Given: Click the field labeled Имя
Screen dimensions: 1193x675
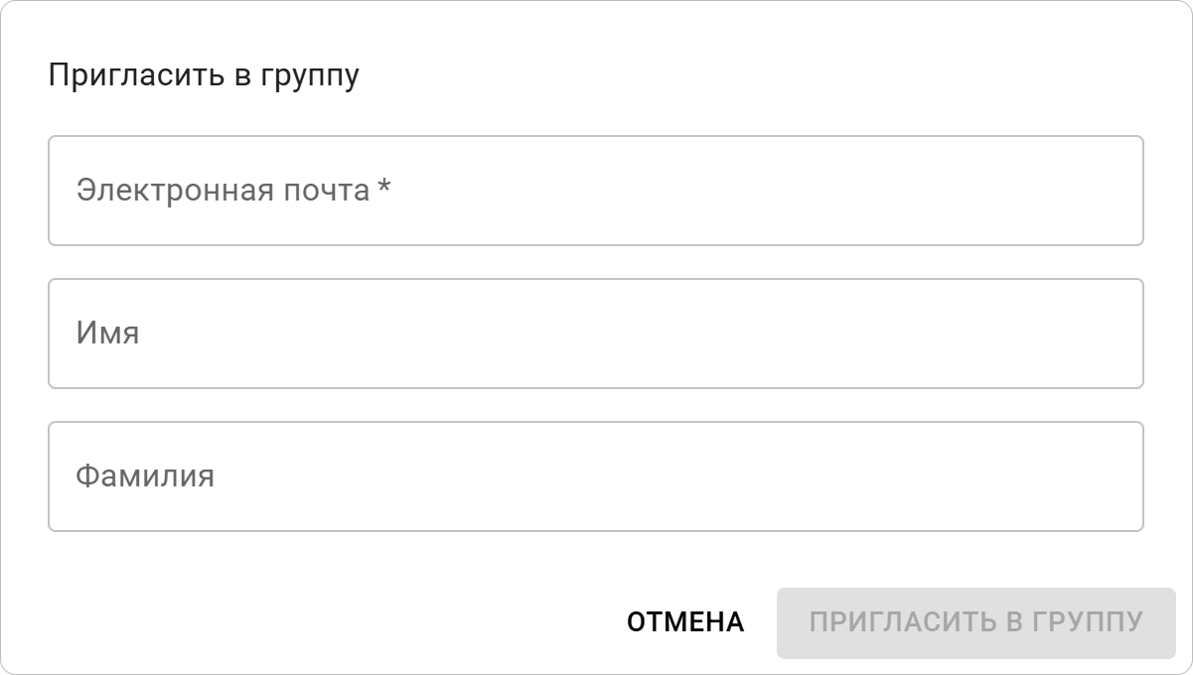Looking at the screenshot, I should [596, 331].
